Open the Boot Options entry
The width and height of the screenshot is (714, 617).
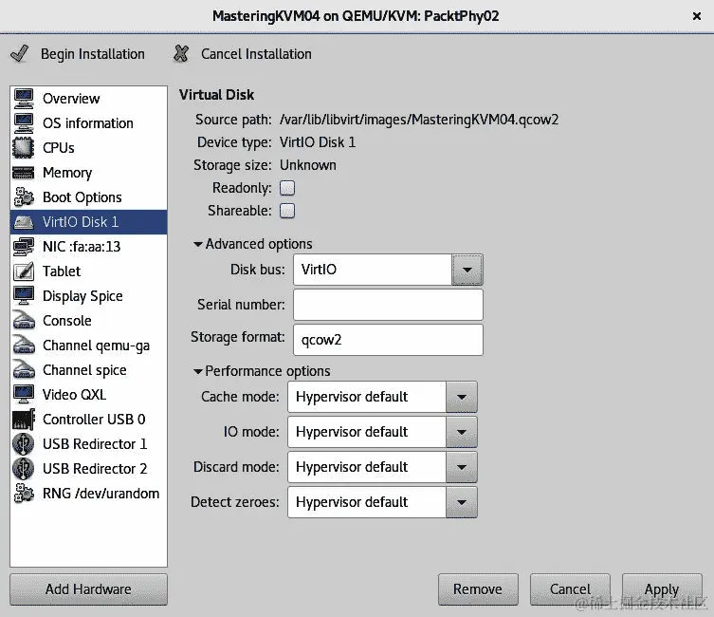[89, 197]
